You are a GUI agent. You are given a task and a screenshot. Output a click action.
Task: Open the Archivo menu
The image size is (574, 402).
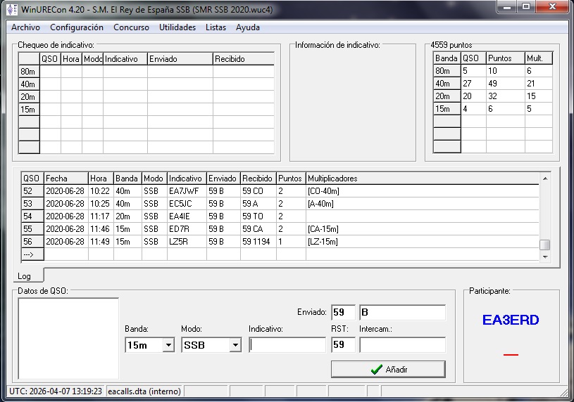tap(25, 27)
